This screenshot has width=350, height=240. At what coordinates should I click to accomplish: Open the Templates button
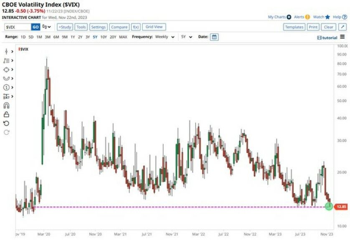tap(294, 27)
